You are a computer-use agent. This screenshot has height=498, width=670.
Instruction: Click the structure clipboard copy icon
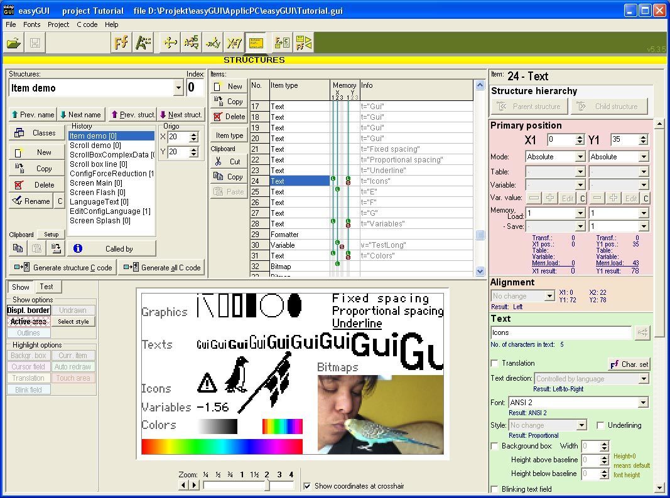point(18,248)
